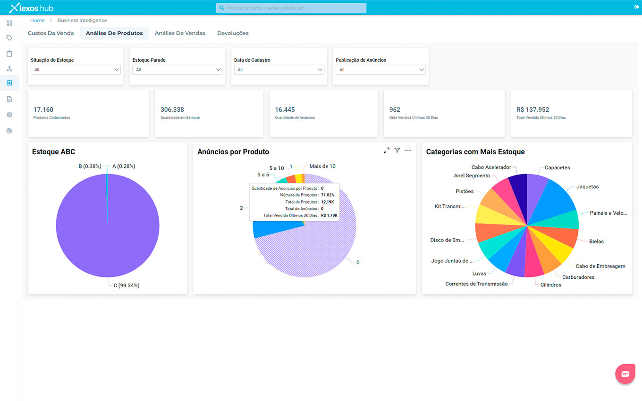Click the network hierarchy icon in sidebar
642x401 pixels.
[x=9, y=68]
